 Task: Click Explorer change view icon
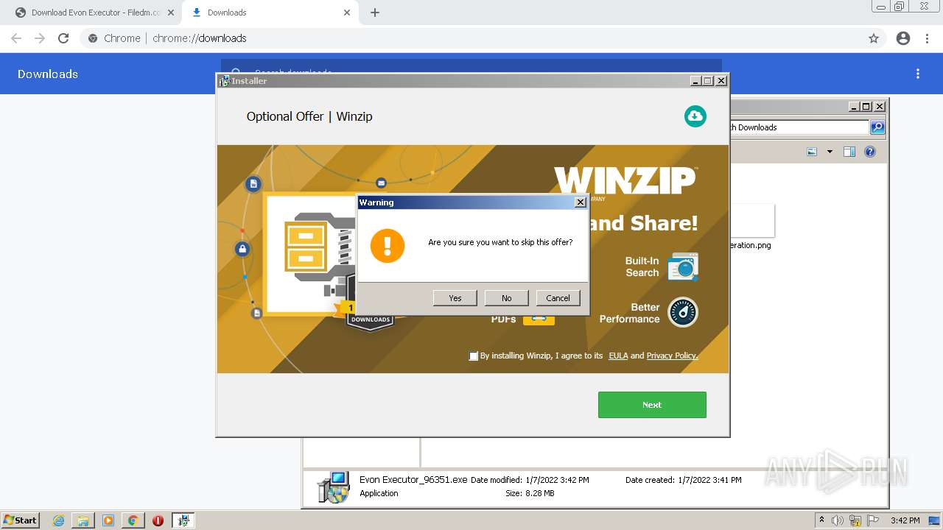pyautogui.click(x=812, y=152)
